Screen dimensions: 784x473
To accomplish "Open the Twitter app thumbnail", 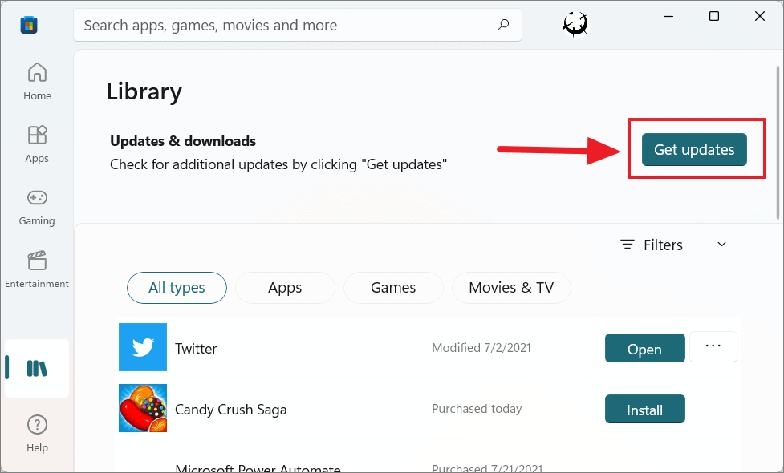I will [x=143, y=348].
